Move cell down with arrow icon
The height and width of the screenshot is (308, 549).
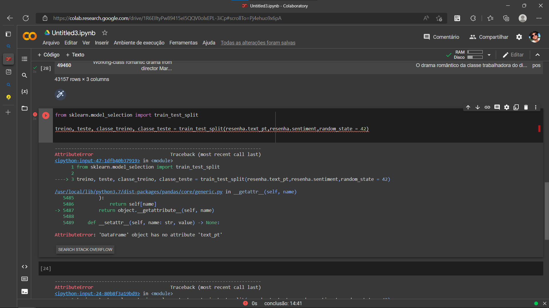click(478, 107)
